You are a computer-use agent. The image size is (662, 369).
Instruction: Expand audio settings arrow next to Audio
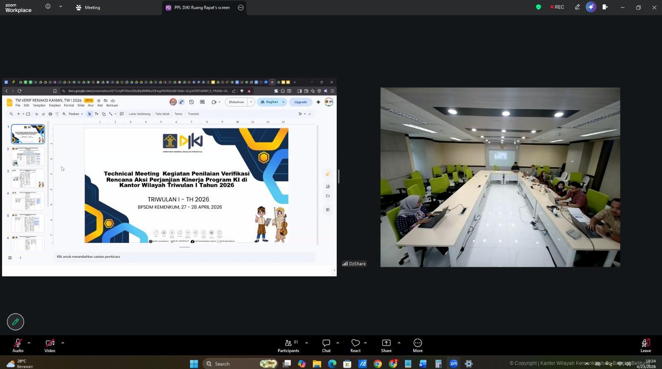(29, 343)
